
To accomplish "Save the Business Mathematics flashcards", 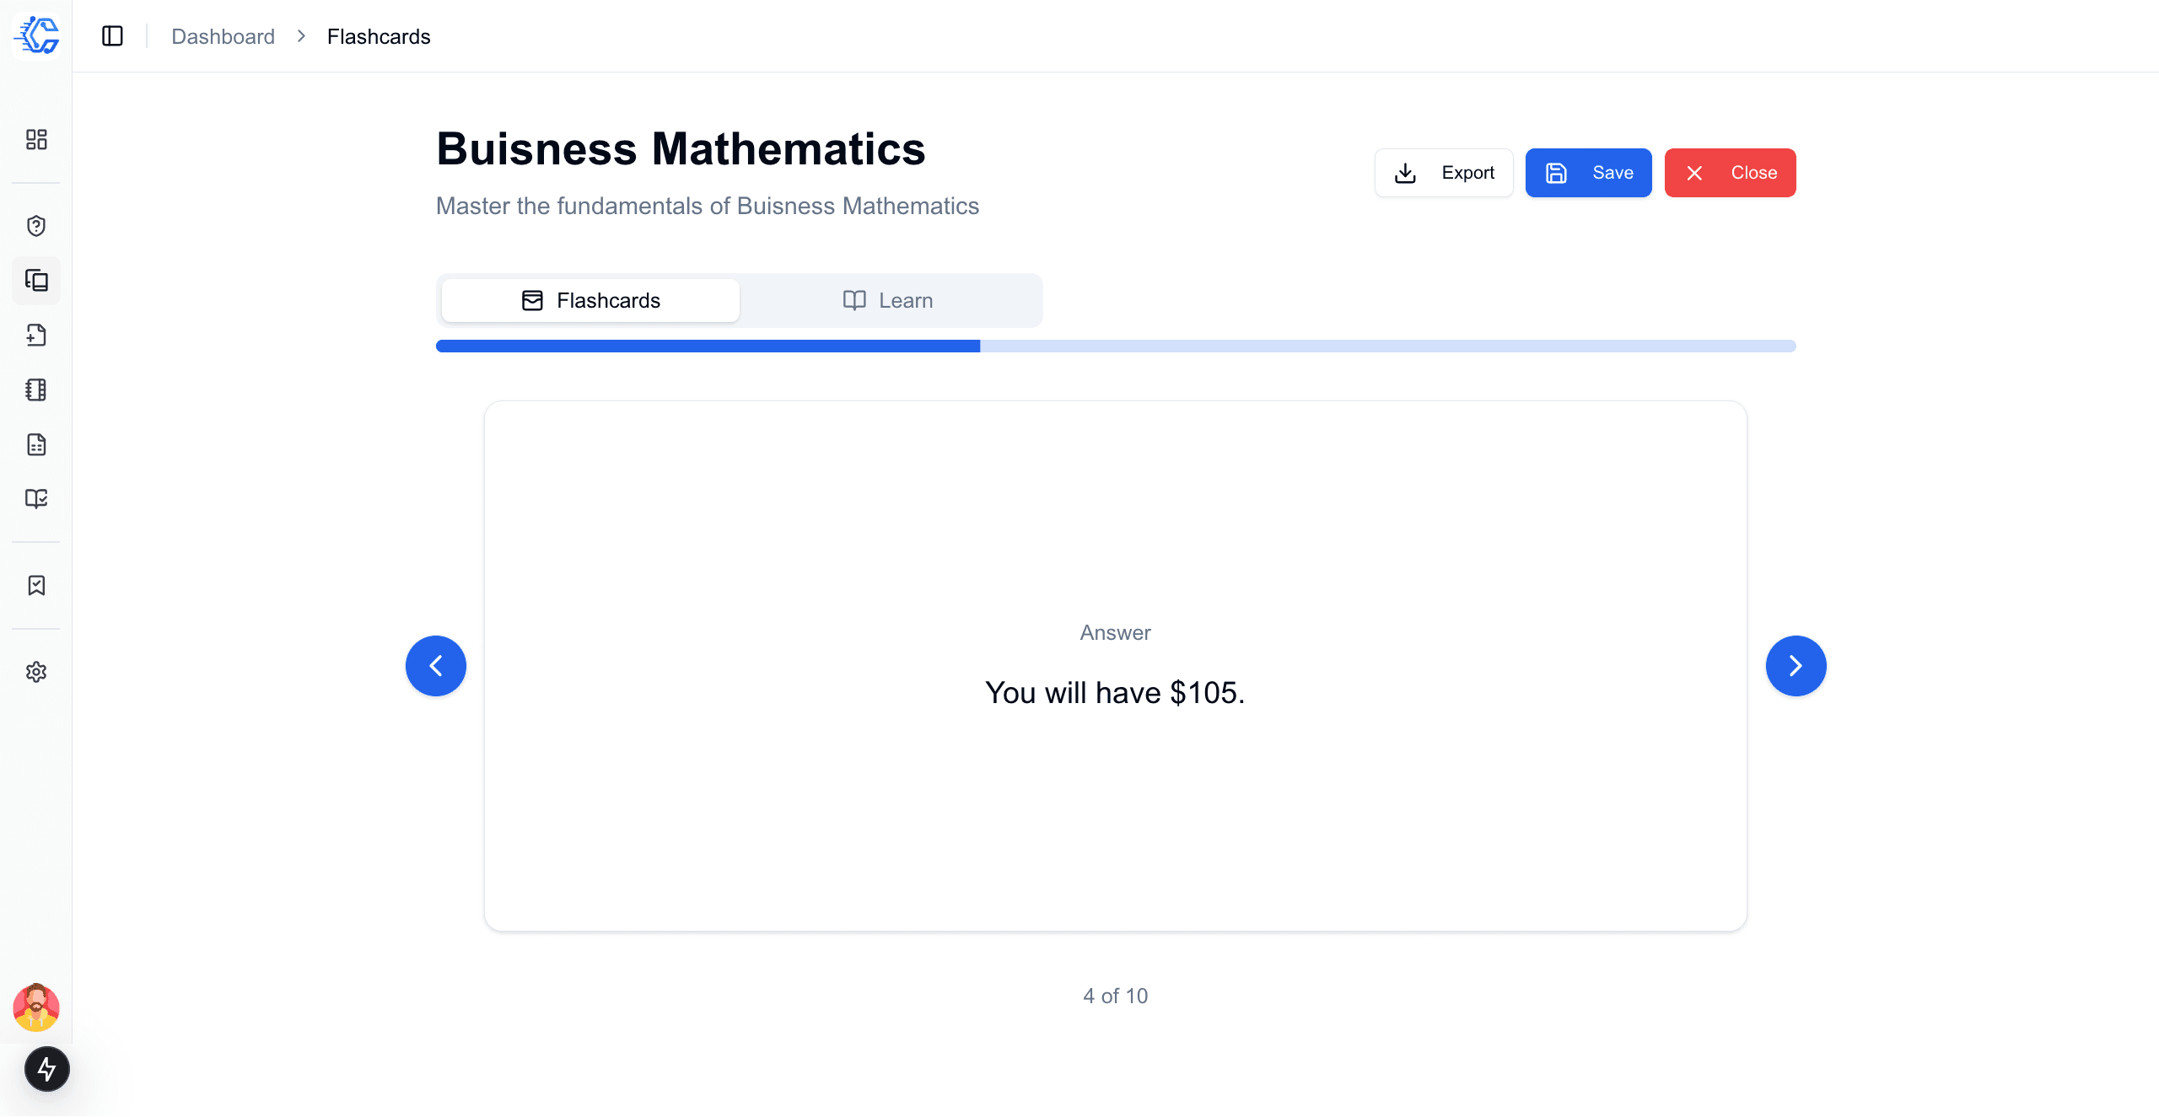I will click(1588, 172).
